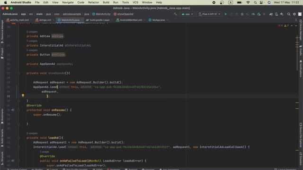Open Device Manager panel on right strip
This screenshot has height=170, width=303.
point(301,30)
